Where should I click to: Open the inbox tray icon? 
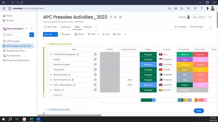(176, 8)
